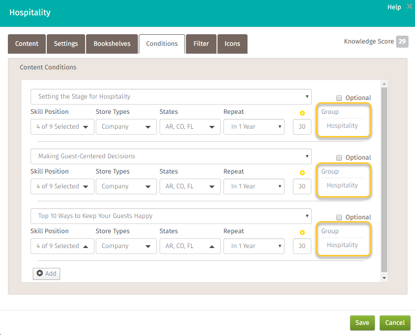Click Group Hospitality field in Setting the Stage row
This screenshot has height=335, width=415.
(x=342, y=126)
